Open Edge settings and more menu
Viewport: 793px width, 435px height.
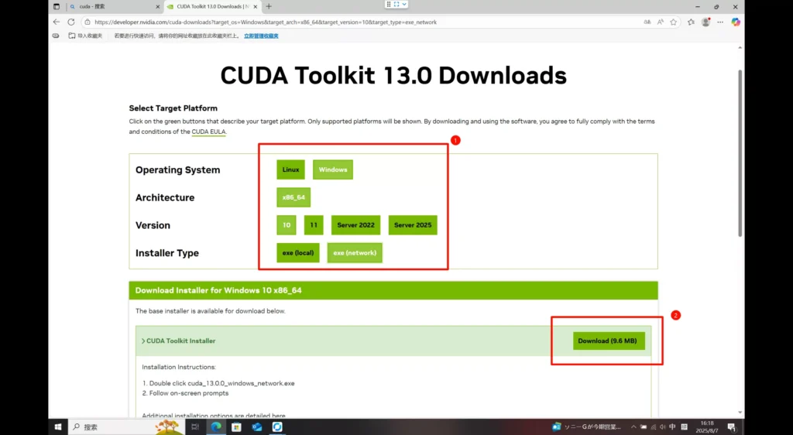tap(720, 22)
